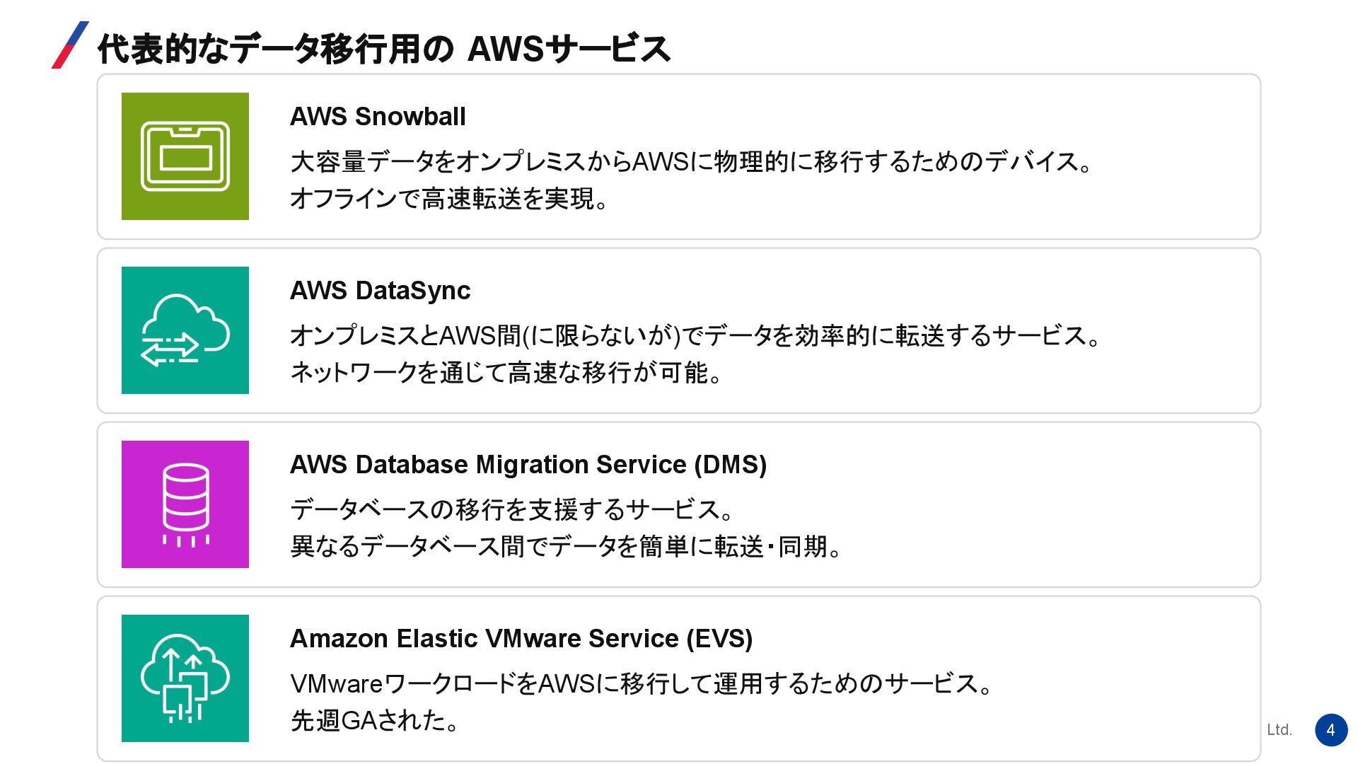This screenshot has height=764, width=1358.
Task: Click the line ネットワークを通じて高速な移行が可能
Action: tap(506, 373)
